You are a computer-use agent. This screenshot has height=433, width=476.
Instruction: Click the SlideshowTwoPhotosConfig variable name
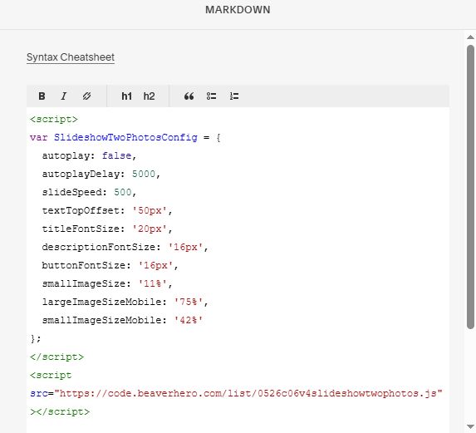coord(125,138)
